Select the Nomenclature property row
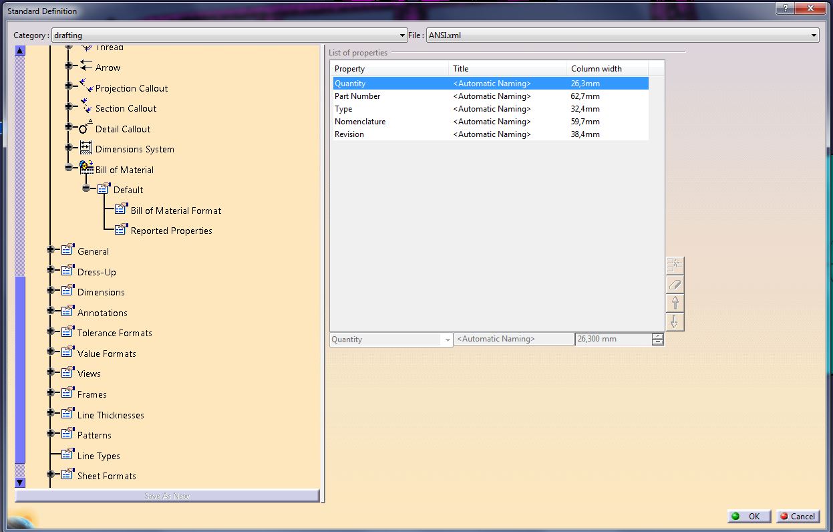 tap(490, 122)
